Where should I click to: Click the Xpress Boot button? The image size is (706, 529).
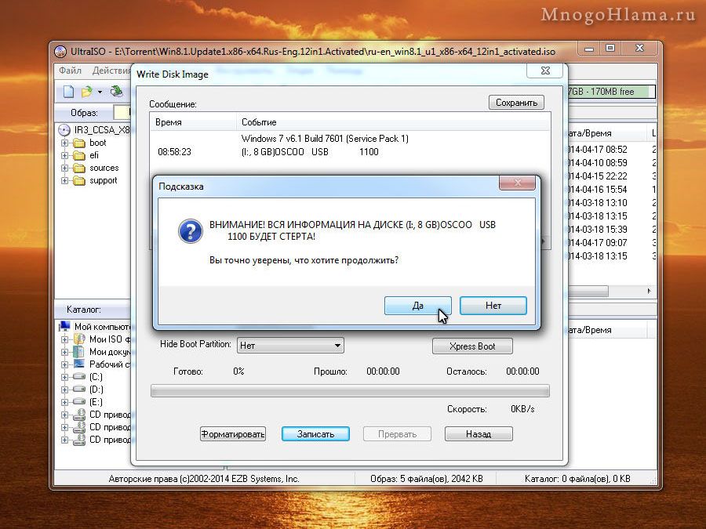point(472,346)
